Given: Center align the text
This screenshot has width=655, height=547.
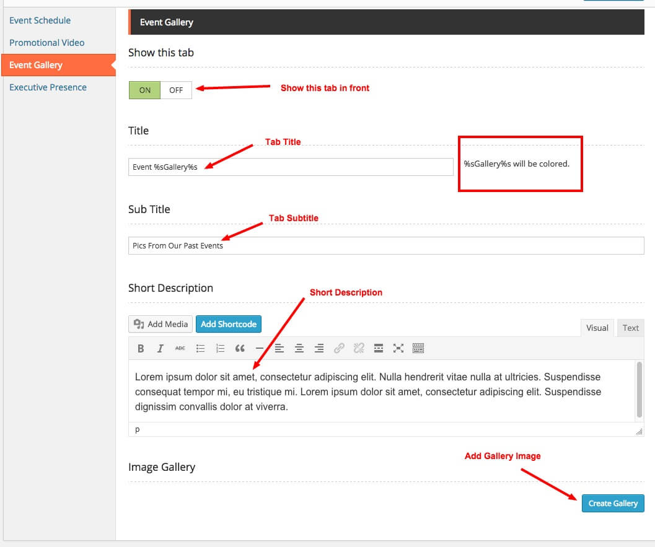Looking at the screenshot, I should tap(299, 349).
